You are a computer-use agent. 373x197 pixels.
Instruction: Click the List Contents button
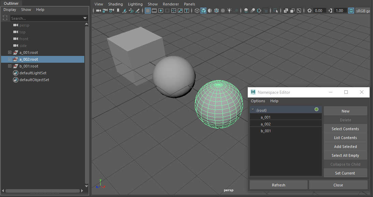pyautogui.click(x=345, y=138)
